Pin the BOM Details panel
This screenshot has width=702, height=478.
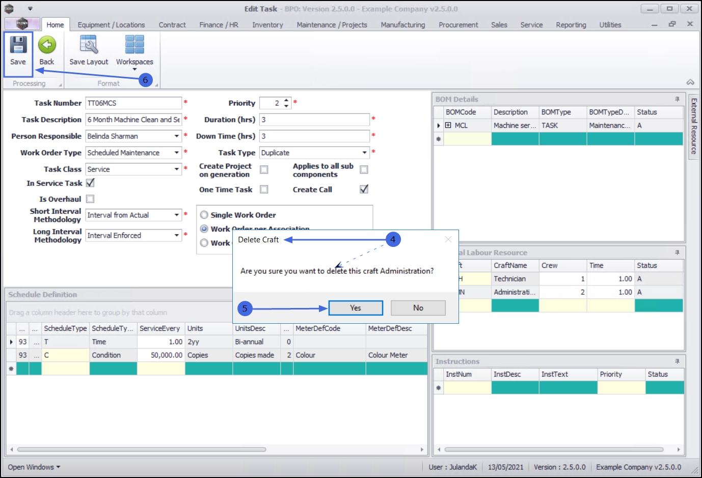pos(677,99)
